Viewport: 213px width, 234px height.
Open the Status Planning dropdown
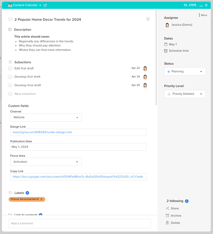tap(185, 72)
